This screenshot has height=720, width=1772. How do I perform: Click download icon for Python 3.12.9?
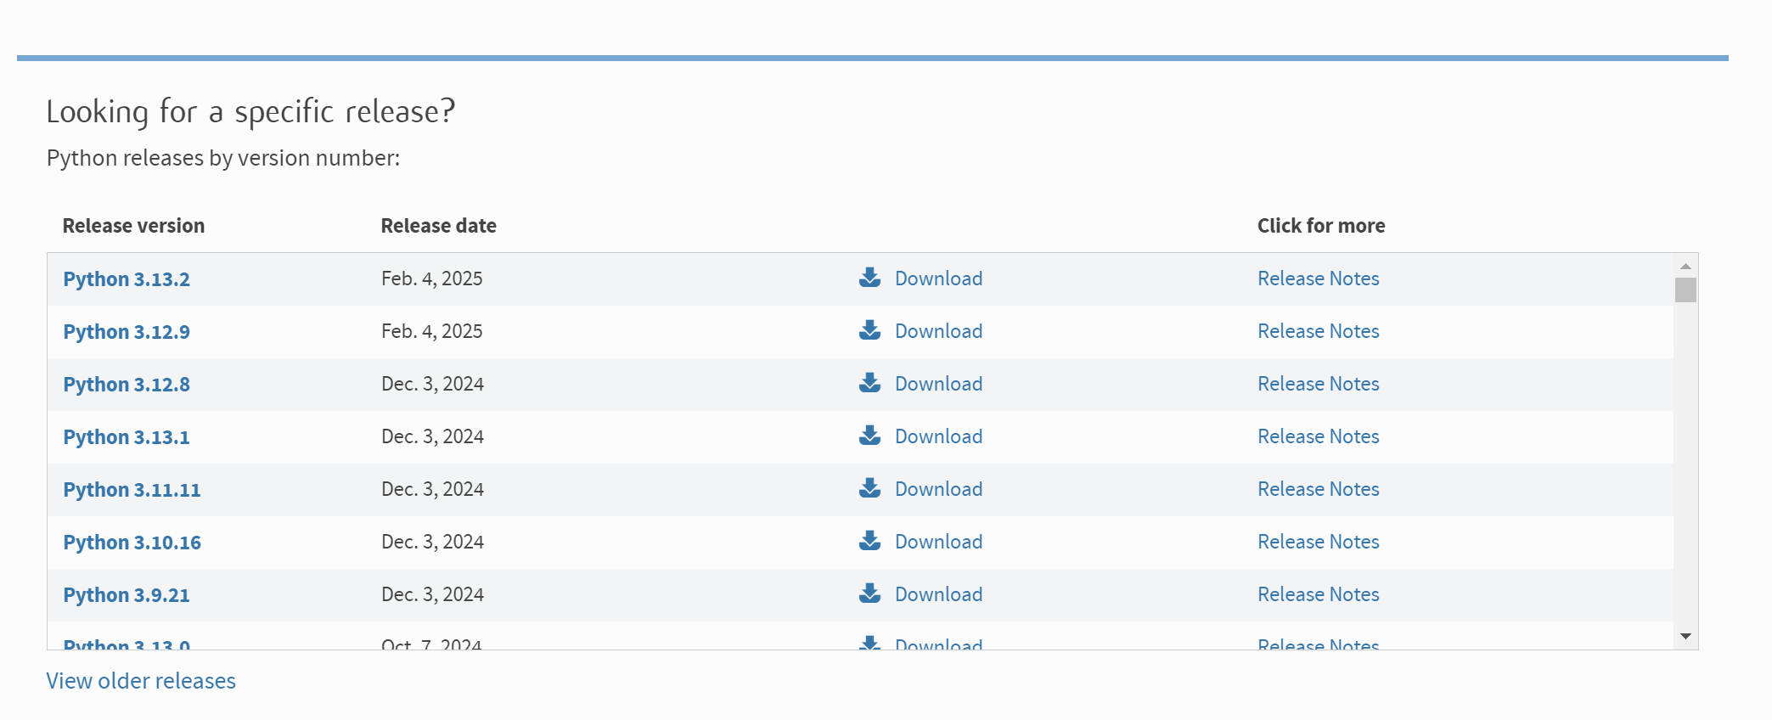tap(869, 330)
